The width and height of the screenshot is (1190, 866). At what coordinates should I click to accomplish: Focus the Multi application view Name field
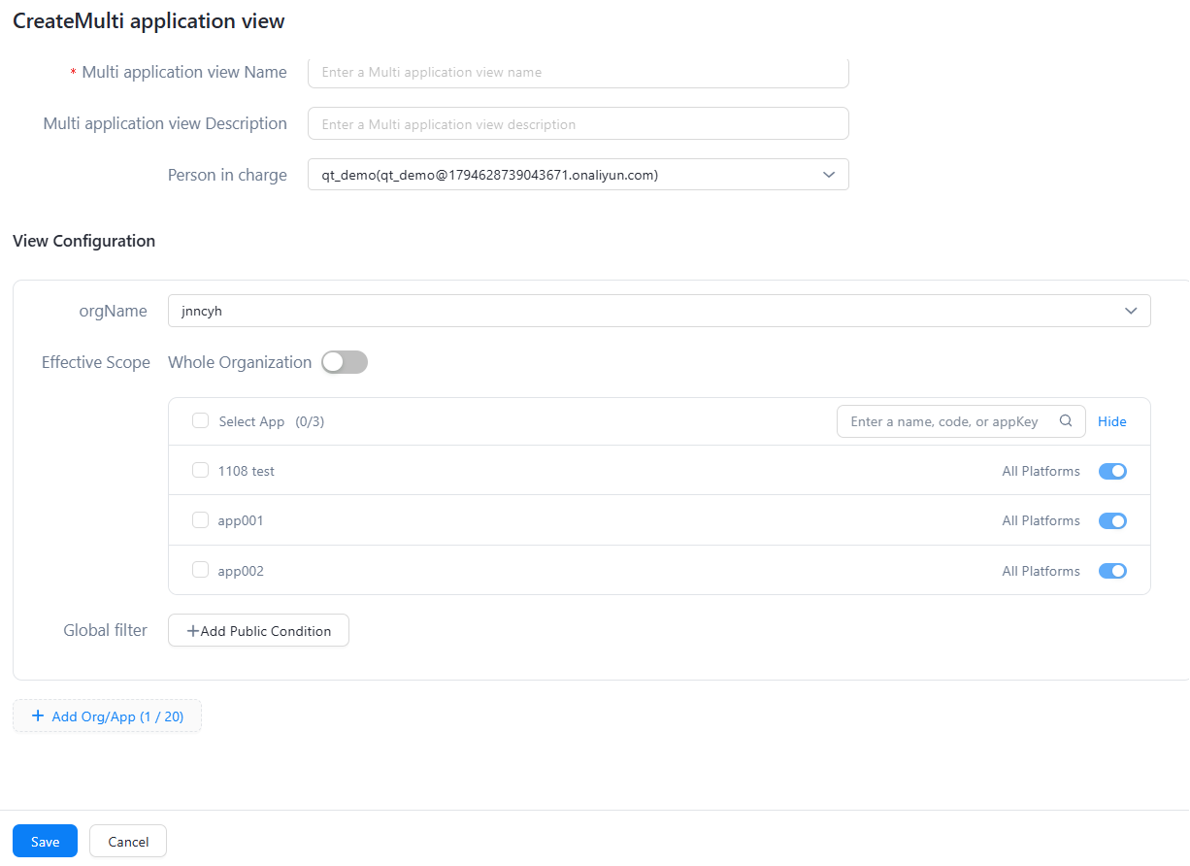point(578,72)
